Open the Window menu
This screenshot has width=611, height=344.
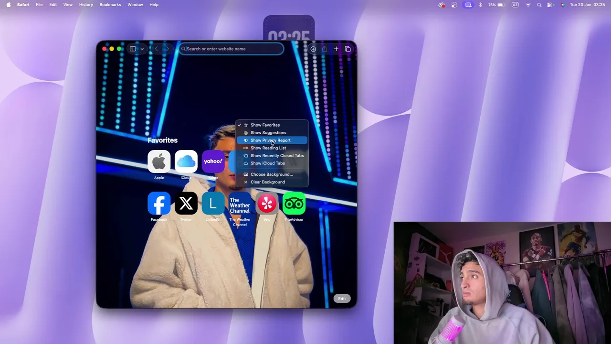click(x=135, y=5)
